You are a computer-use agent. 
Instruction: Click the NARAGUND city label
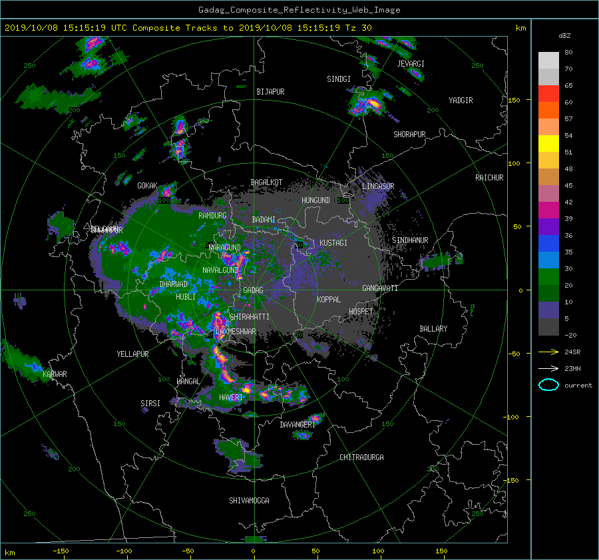225,248
